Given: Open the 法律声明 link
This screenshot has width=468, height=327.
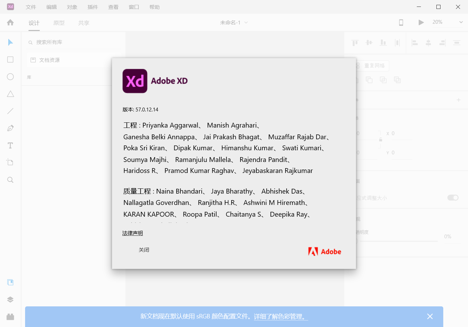Looking at the screenshot, I should click(x=133, y=233).
